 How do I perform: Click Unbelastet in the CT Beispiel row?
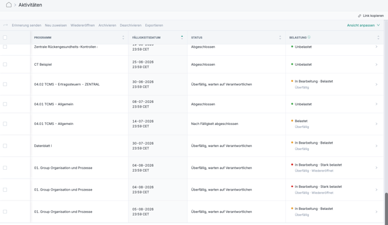303,65
